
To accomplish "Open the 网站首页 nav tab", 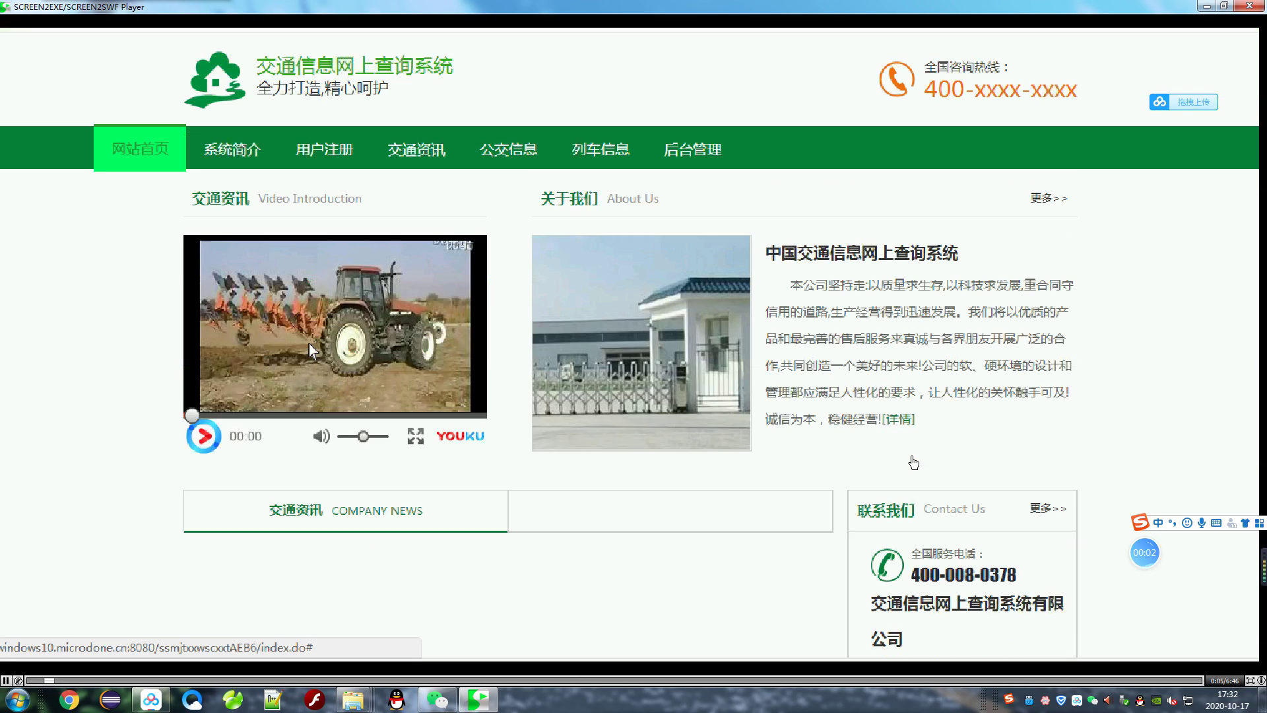I will 139,149.
